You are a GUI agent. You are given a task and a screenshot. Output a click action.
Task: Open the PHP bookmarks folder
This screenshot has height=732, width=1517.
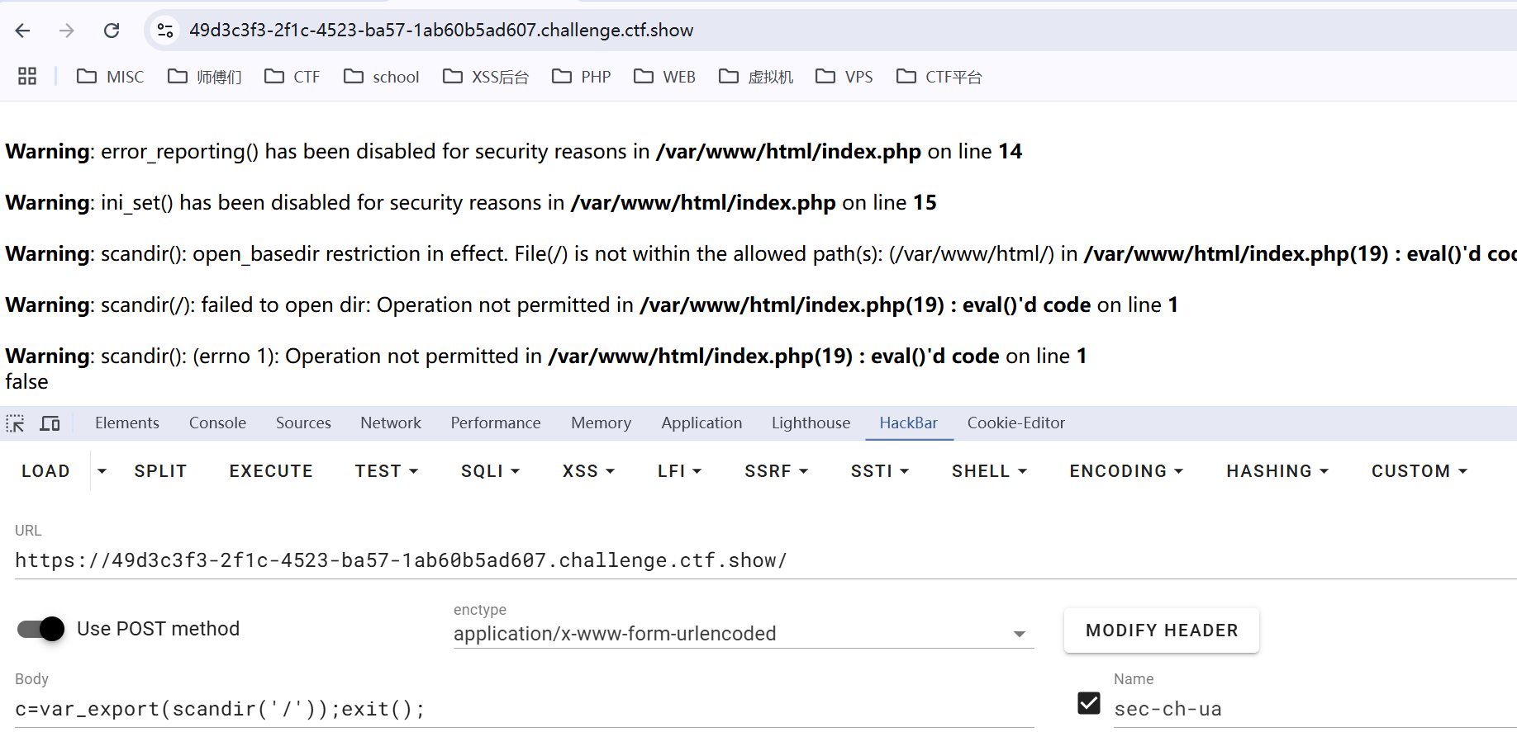tap(580, 76)
